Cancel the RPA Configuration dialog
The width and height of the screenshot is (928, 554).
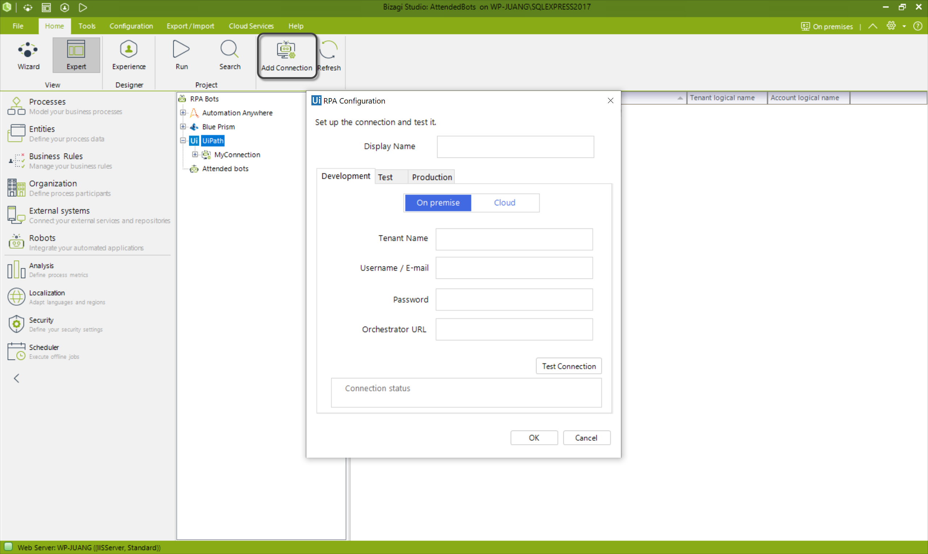click(x=587, y=438)
